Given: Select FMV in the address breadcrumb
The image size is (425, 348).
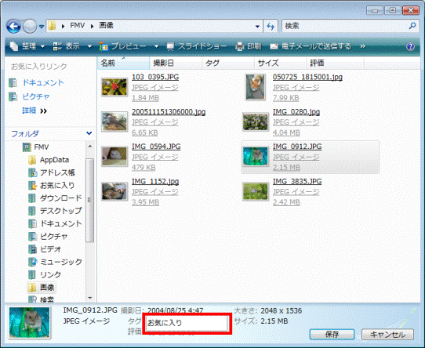Looking at the screenshot, I should pyautogui.click(x=78, y=26).
